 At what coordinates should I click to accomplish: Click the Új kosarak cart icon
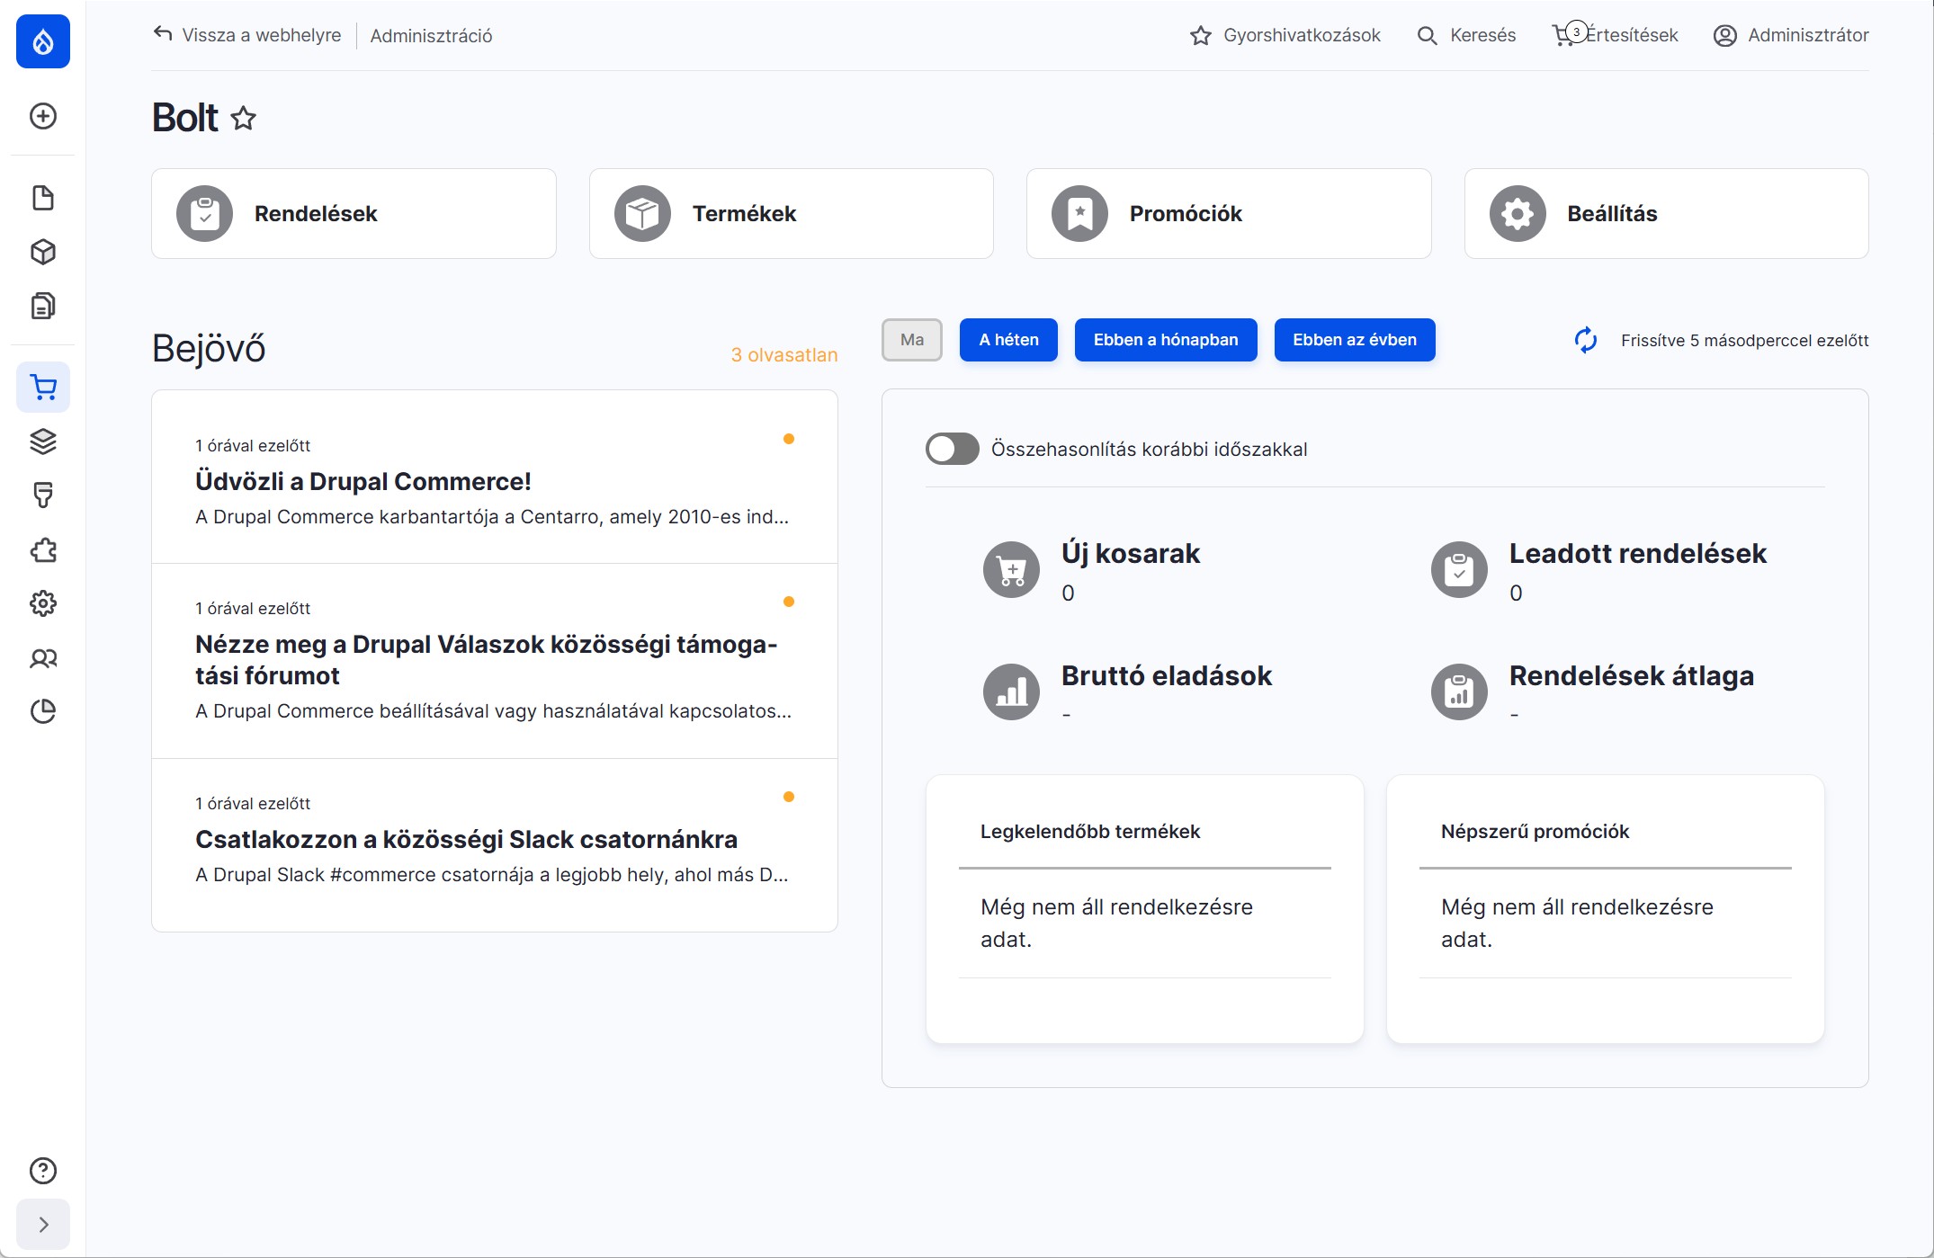click(1011, 569)
